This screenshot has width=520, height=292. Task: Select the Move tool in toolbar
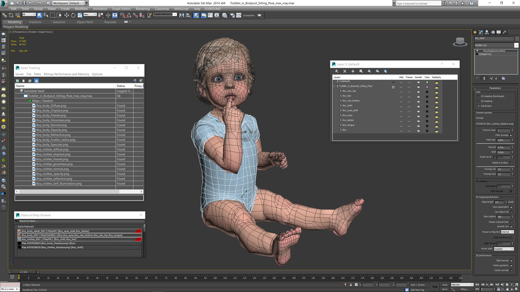point(66,15)
